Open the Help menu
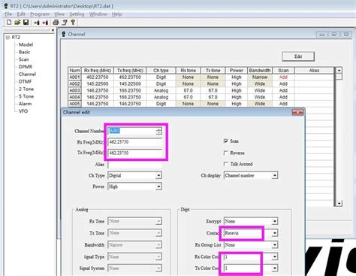 coord(117,14)
